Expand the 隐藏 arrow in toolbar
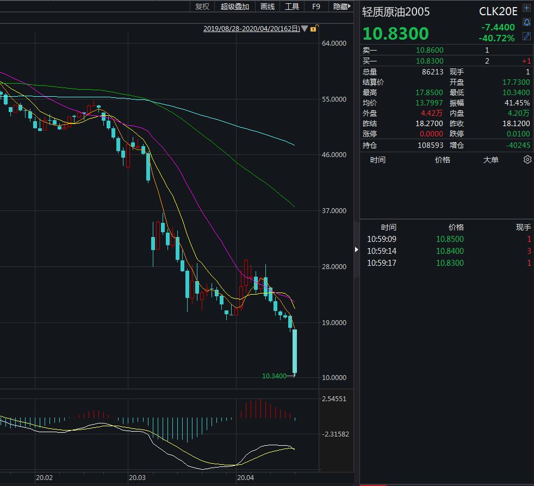The width and height of the screenshot is (534, 486). coord(349,6)
